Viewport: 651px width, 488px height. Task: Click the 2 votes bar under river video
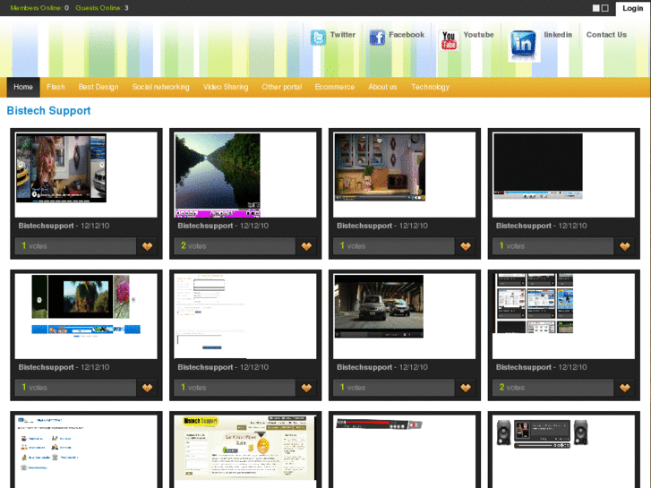pos(235,246)
